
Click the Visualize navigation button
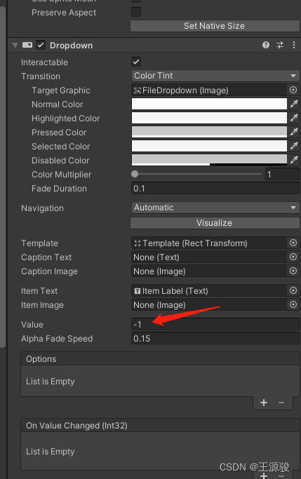[x=215, y=223]
